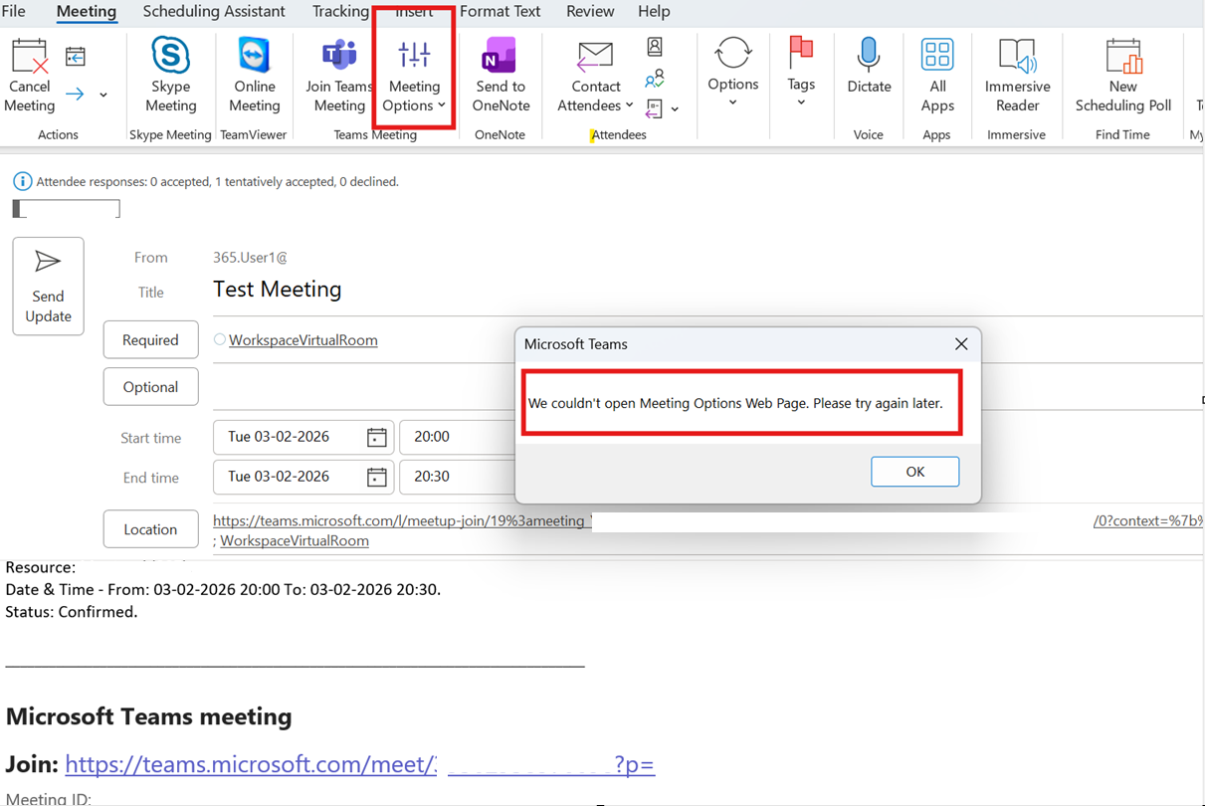The image size is (1205, 806).
Task: Open the WorkspaceVirtualRoom attendee link
Action: (x=303, y=340)
